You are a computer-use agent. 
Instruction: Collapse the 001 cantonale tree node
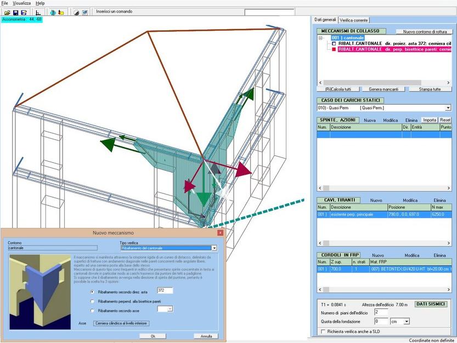[x=321, y=38]
